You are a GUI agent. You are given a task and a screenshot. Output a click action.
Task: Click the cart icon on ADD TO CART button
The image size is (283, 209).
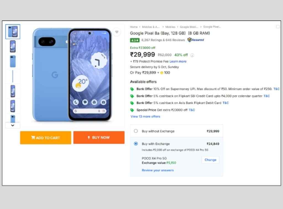(x=33, y=137)
